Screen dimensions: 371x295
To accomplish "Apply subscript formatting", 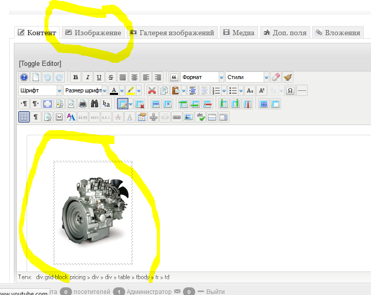I will click(x=250, y=90).
